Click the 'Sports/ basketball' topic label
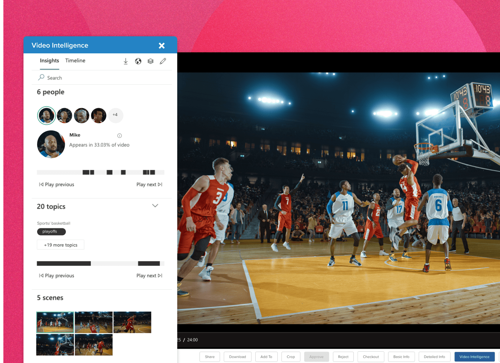 point(54,223)
